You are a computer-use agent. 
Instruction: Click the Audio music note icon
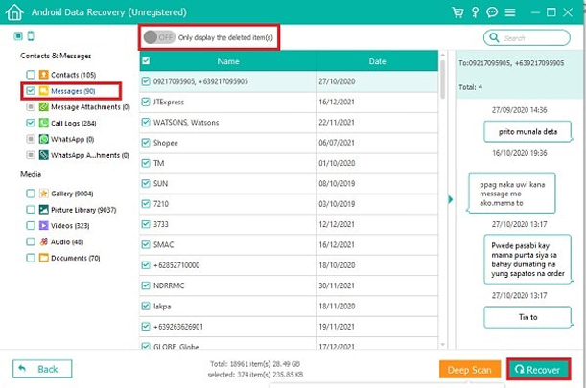tap(44, 241)
